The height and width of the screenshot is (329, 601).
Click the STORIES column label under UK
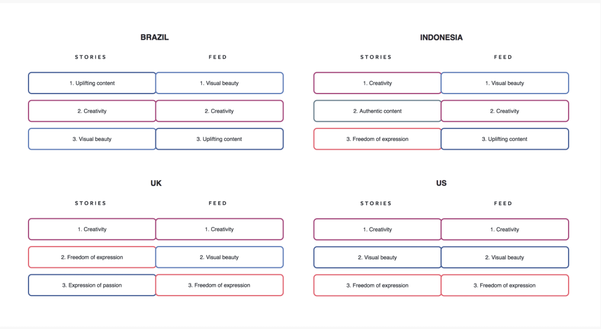tap(91, 203)
